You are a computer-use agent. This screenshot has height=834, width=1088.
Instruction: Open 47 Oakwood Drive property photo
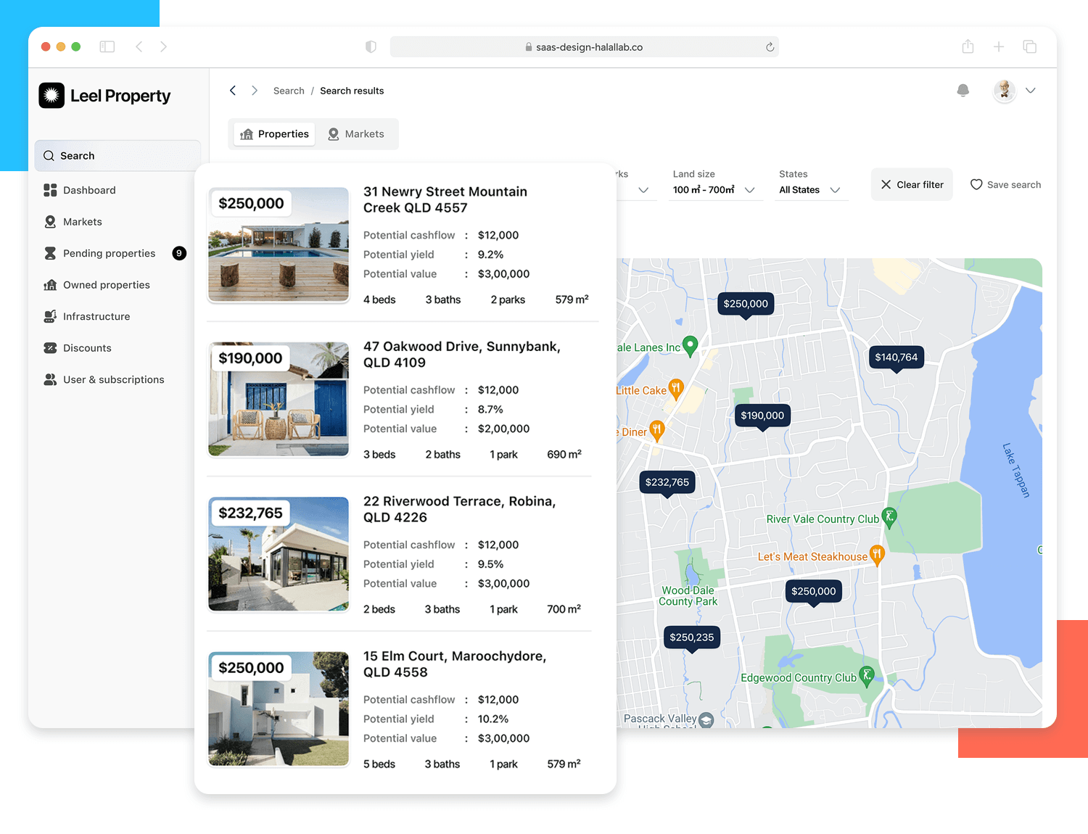279,400
